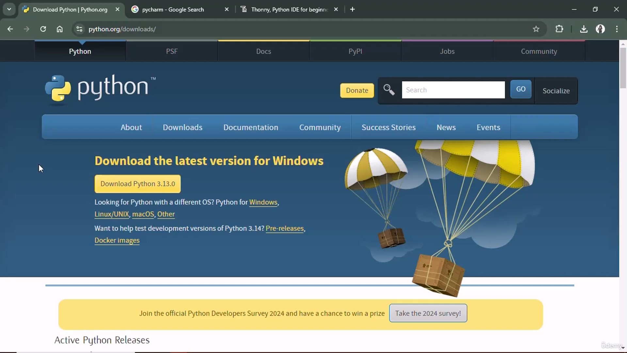Open the About navigation menu
This screenshot has width=627, height=353.
(x=131, y=127)
